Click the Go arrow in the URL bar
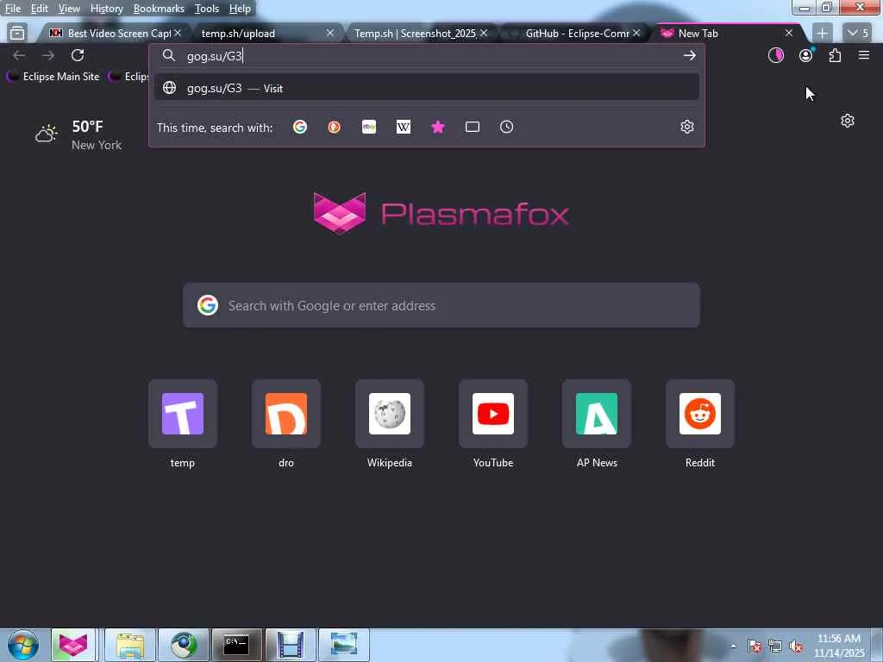The width and height of the screenshot is (883, 662). [x=689, y=55]
